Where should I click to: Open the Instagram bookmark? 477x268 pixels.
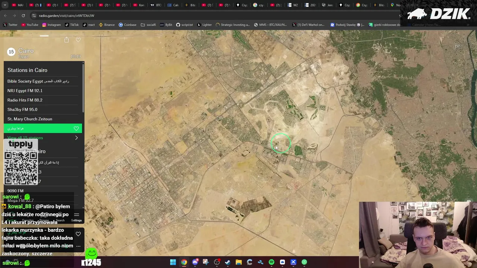pos(51,25)
